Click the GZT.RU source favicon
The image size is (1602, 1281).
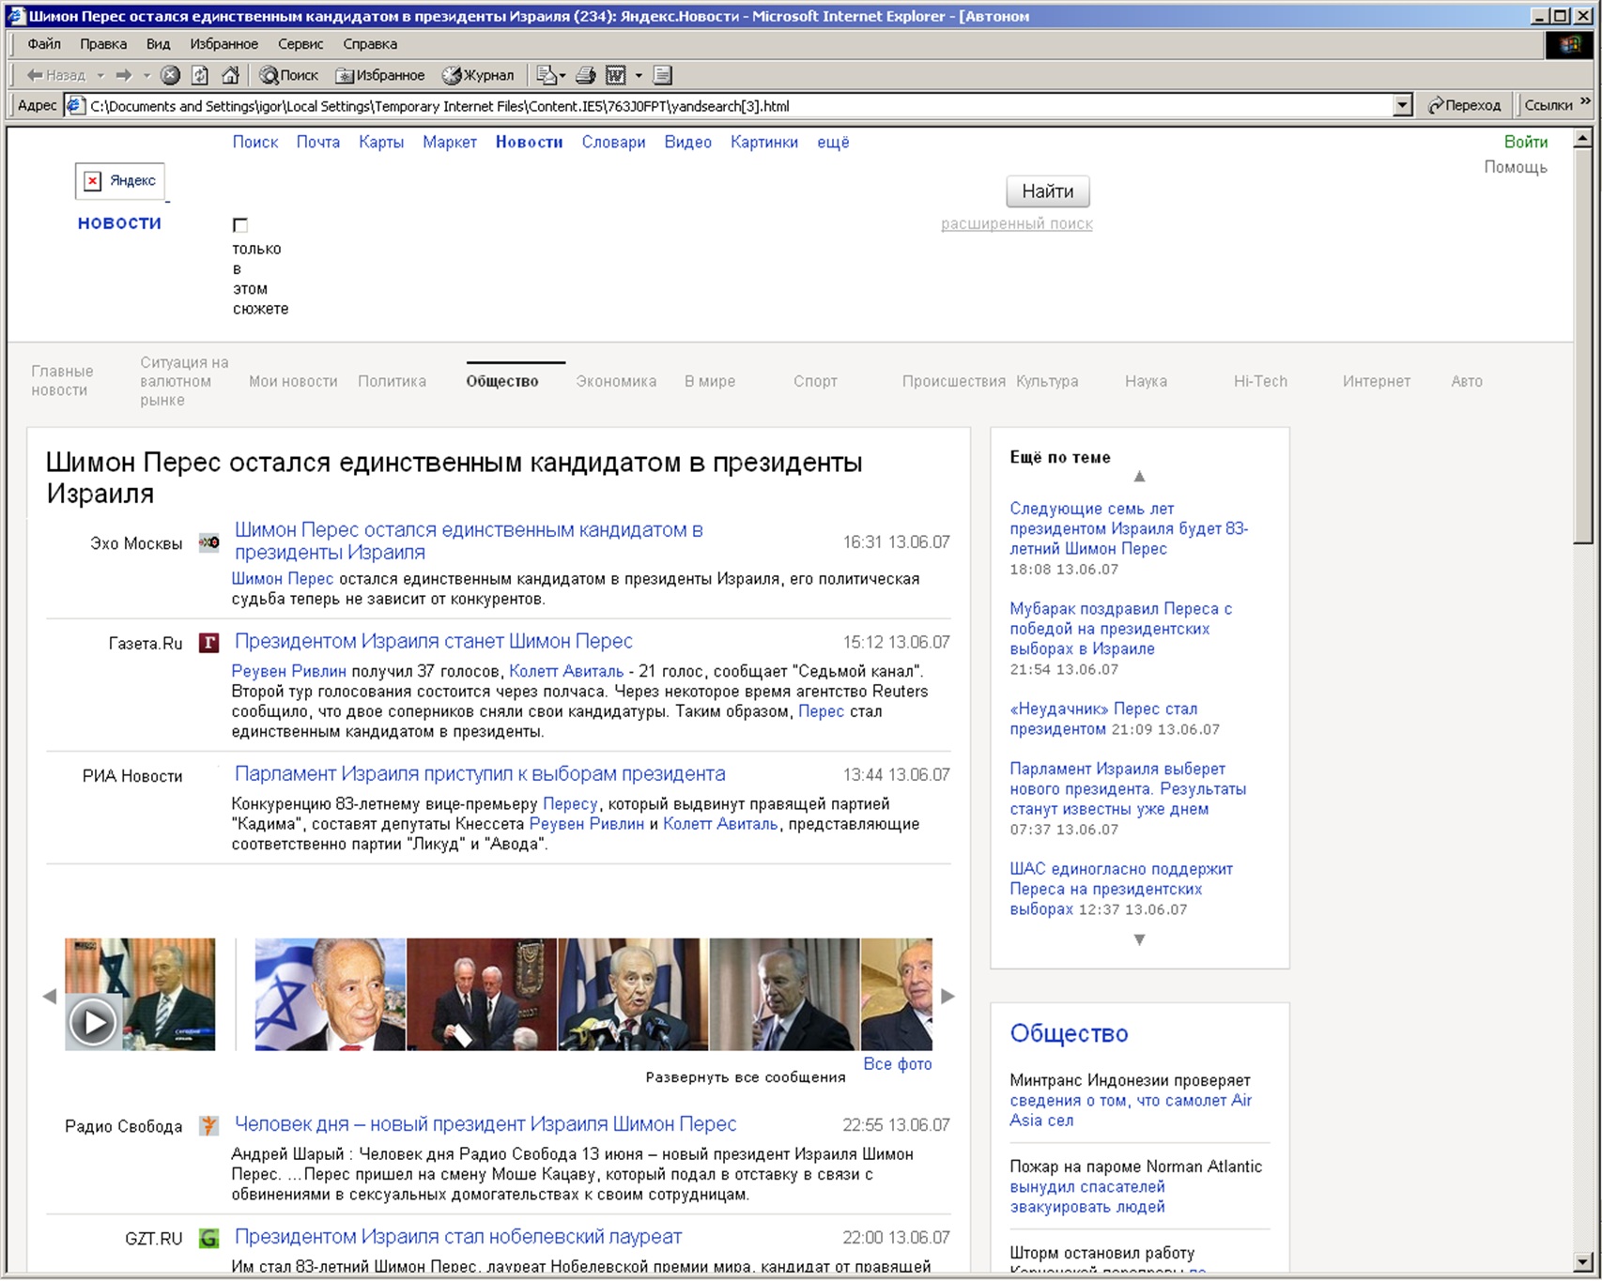(x=208, y=1238)
